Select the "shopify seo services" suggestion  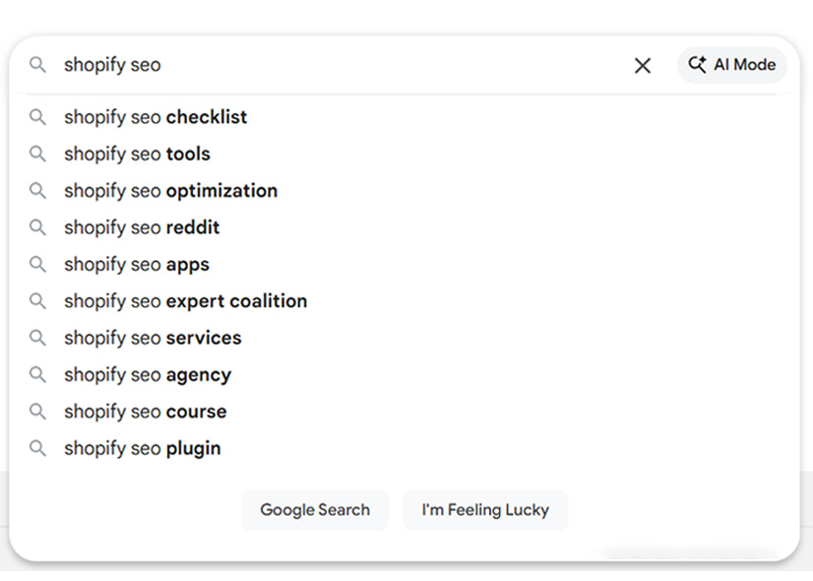coord(152,338)
